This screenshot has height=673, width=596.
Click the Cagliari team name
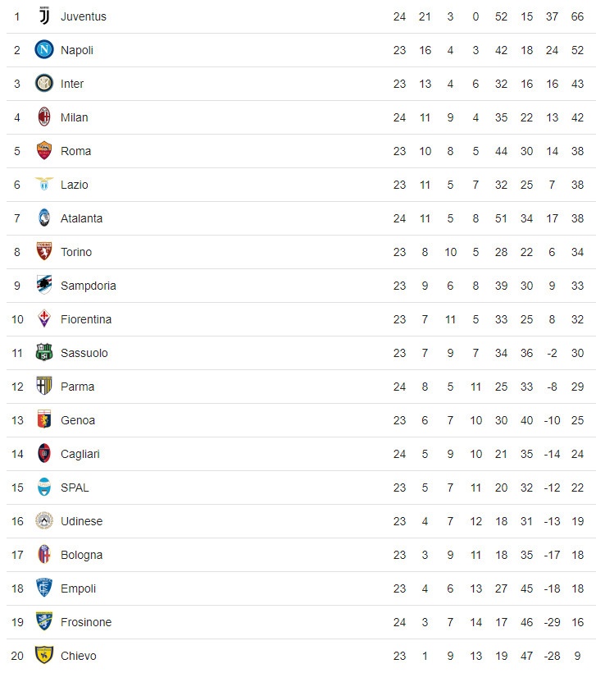[80, 454]
